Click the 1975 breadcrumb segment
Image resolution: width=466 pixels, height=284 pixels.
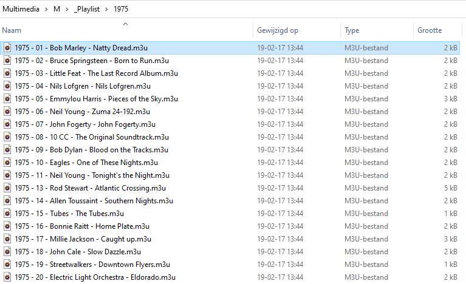[x=121, y=9]
